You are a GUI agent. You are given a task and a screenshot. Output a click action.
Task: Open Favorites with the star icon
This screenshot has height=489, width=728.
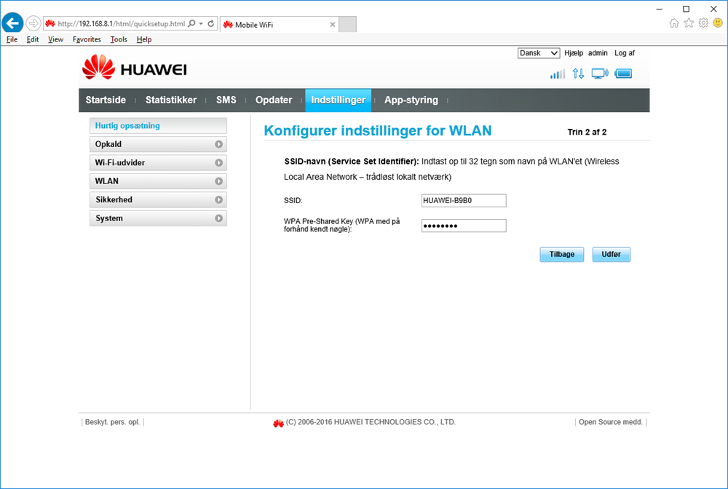pos(689,23)
